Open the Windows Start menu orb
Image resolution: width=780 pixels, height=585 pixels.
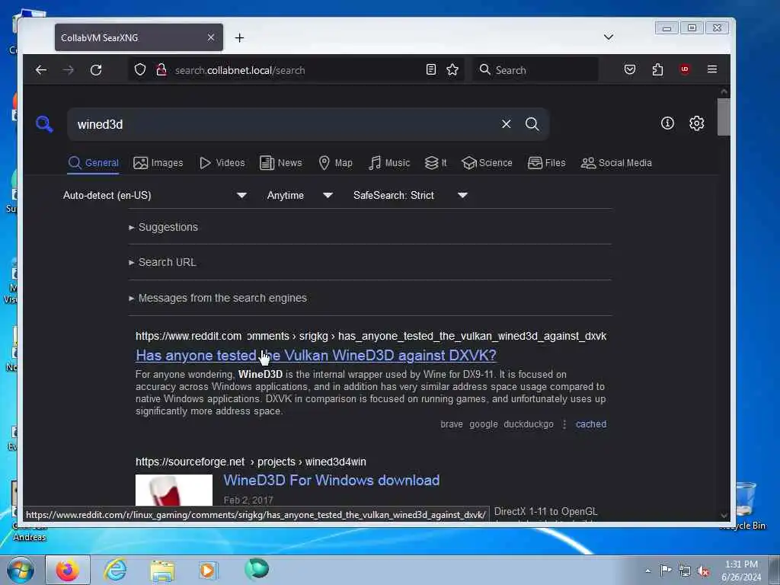coord(21,570)
